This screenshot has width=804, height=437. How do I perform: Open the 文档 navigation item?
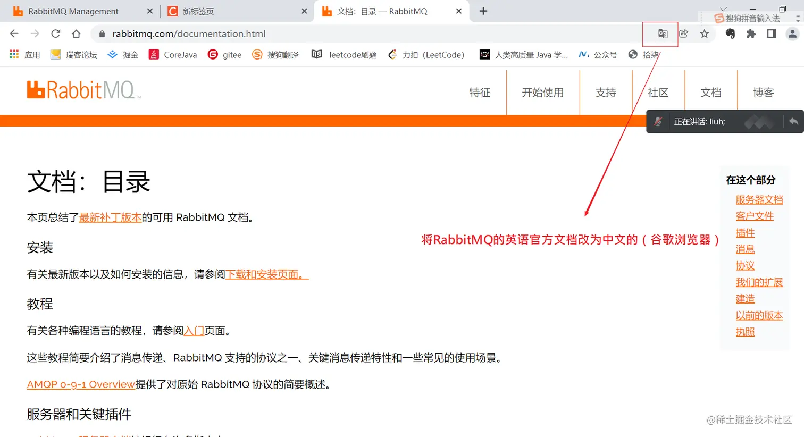click(x=711, y=93)
